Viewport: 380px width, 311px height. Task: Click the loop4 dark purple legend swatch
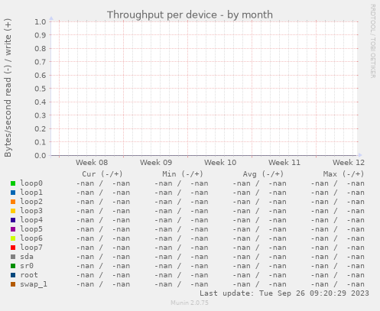pyautogui.click(x=13, y=220)
